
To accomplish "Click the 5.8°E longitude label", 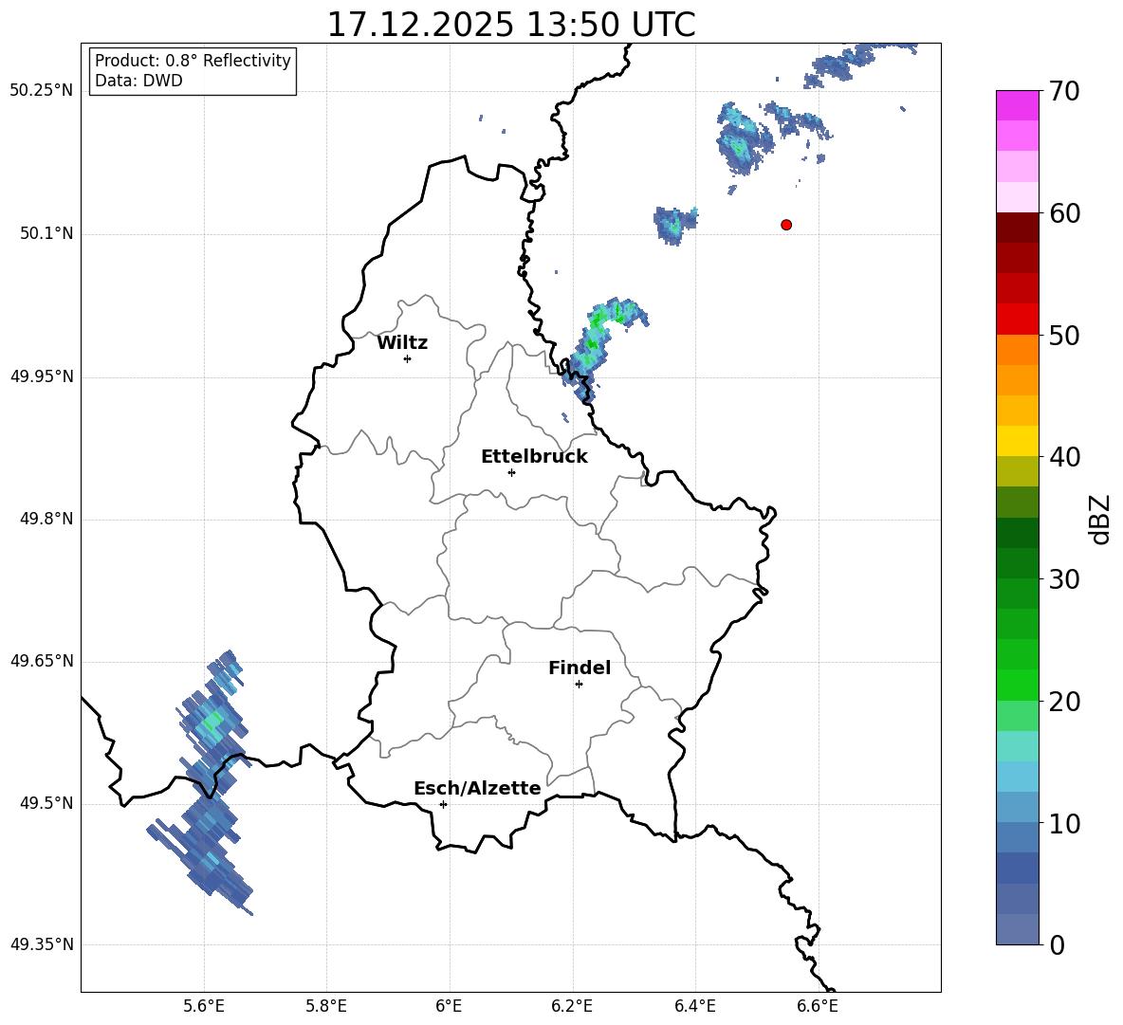I will click(326, 1006).
